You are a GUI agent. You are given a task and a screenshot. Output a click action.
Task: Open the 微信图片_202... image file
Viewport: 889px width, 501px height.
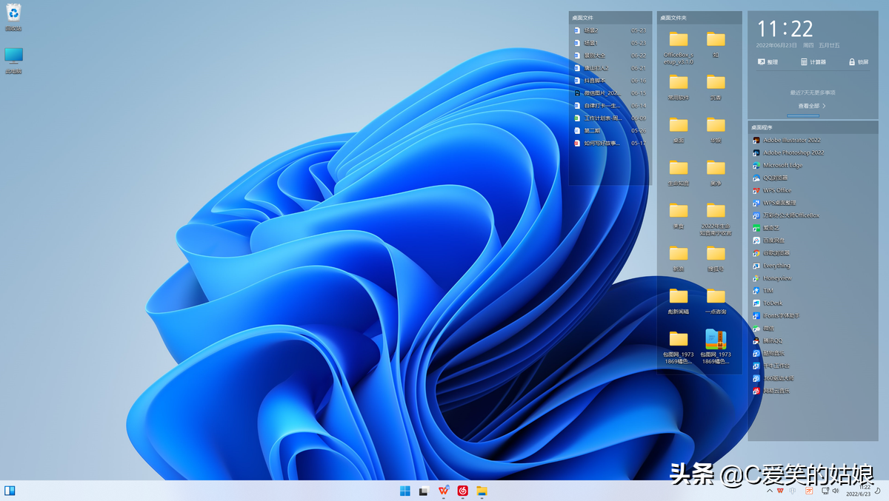(610, 93)
